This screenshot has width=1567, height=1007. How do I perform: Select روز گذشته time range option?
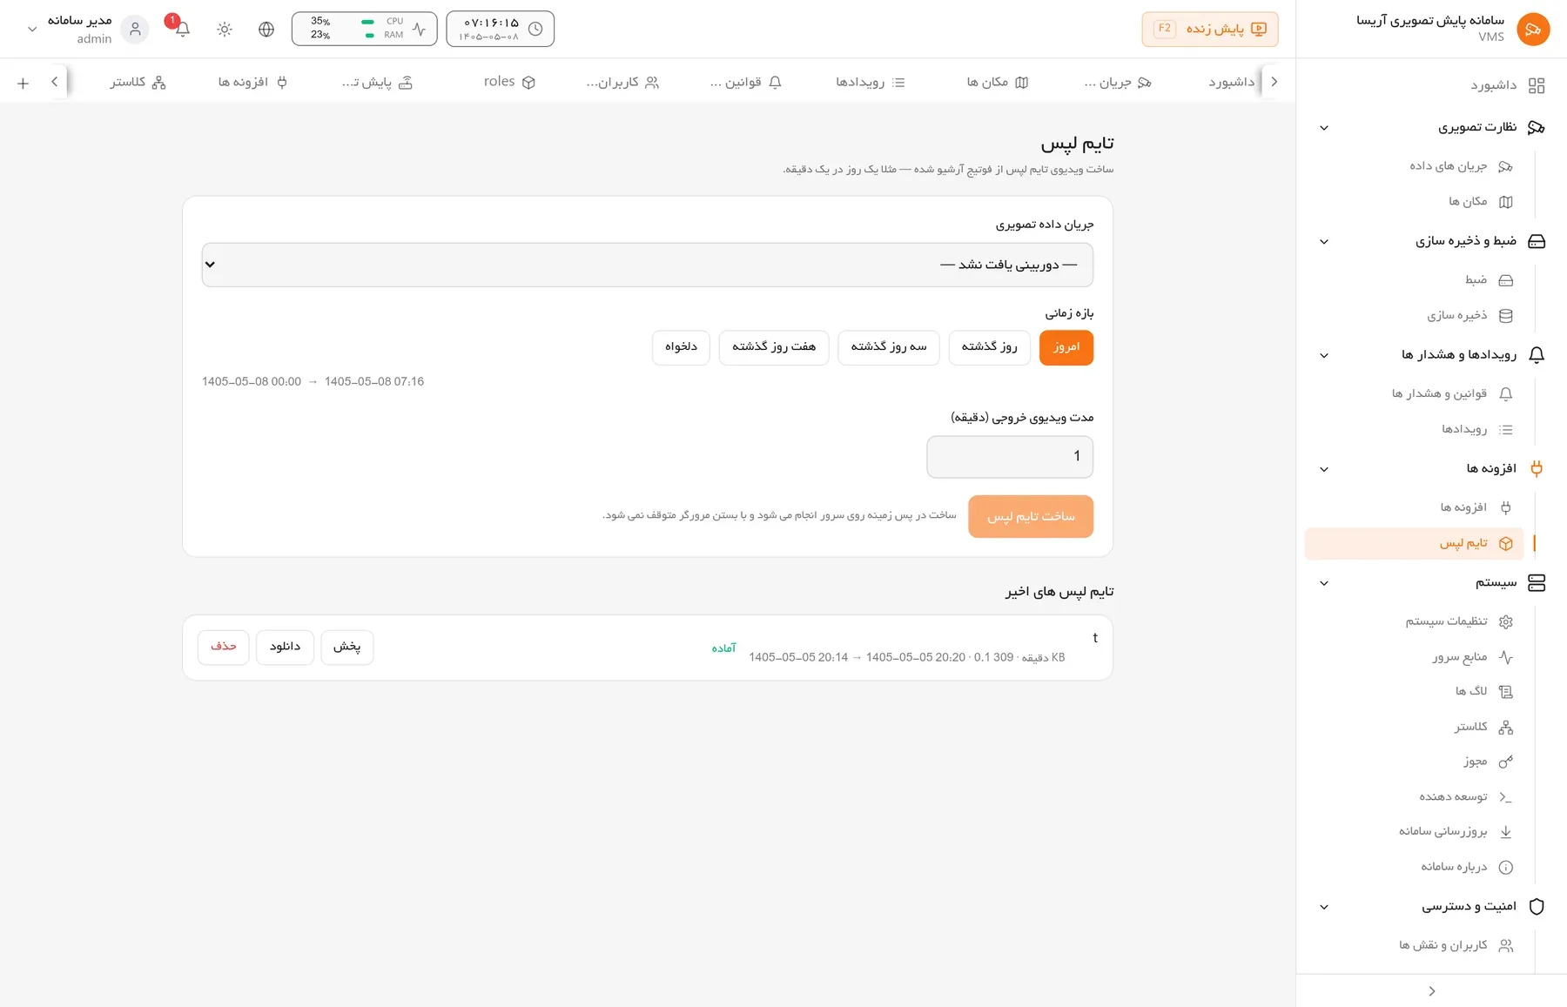tap(989, 347)
